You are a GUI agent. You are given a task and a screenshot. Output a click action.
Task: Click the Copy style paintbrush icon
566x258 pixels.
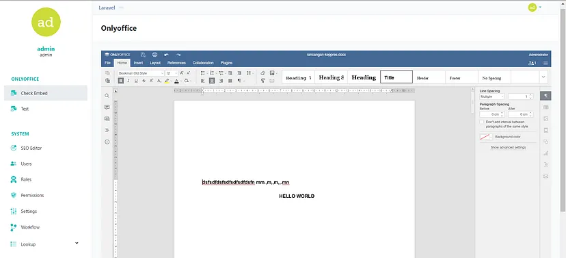(x=262, y=81)
